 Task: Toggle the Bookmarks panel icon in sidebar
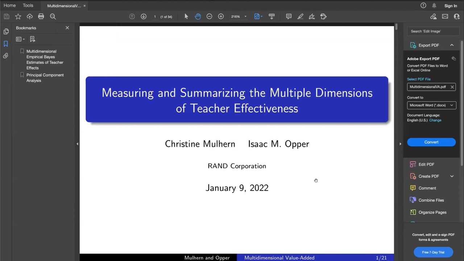6,44
